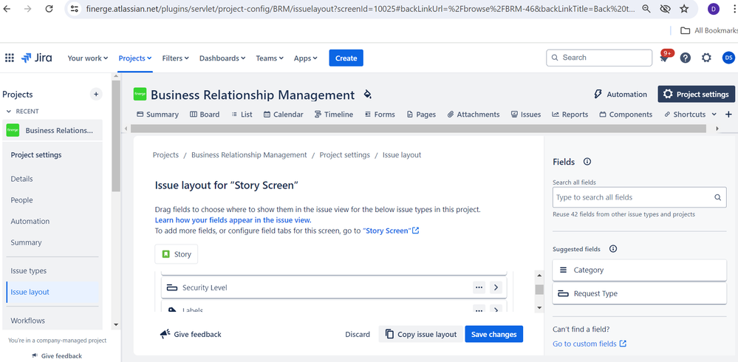
Task: Reload the browser page
Action: [x=49, y=8]
